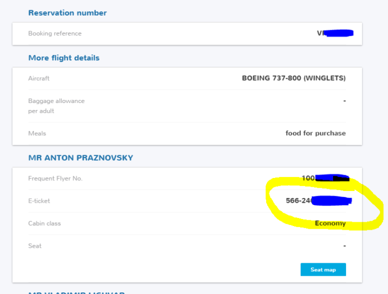Click the redacted booking reference value
The image size is (388, 294).
click(334, 33)
